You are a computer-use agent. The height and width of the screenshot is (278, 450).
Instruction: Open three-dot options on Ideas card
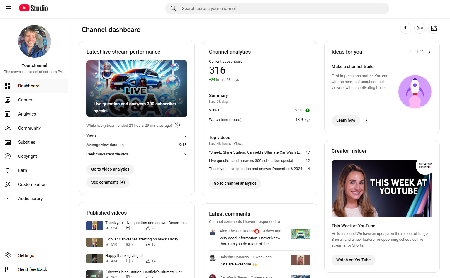pos(366,121)
